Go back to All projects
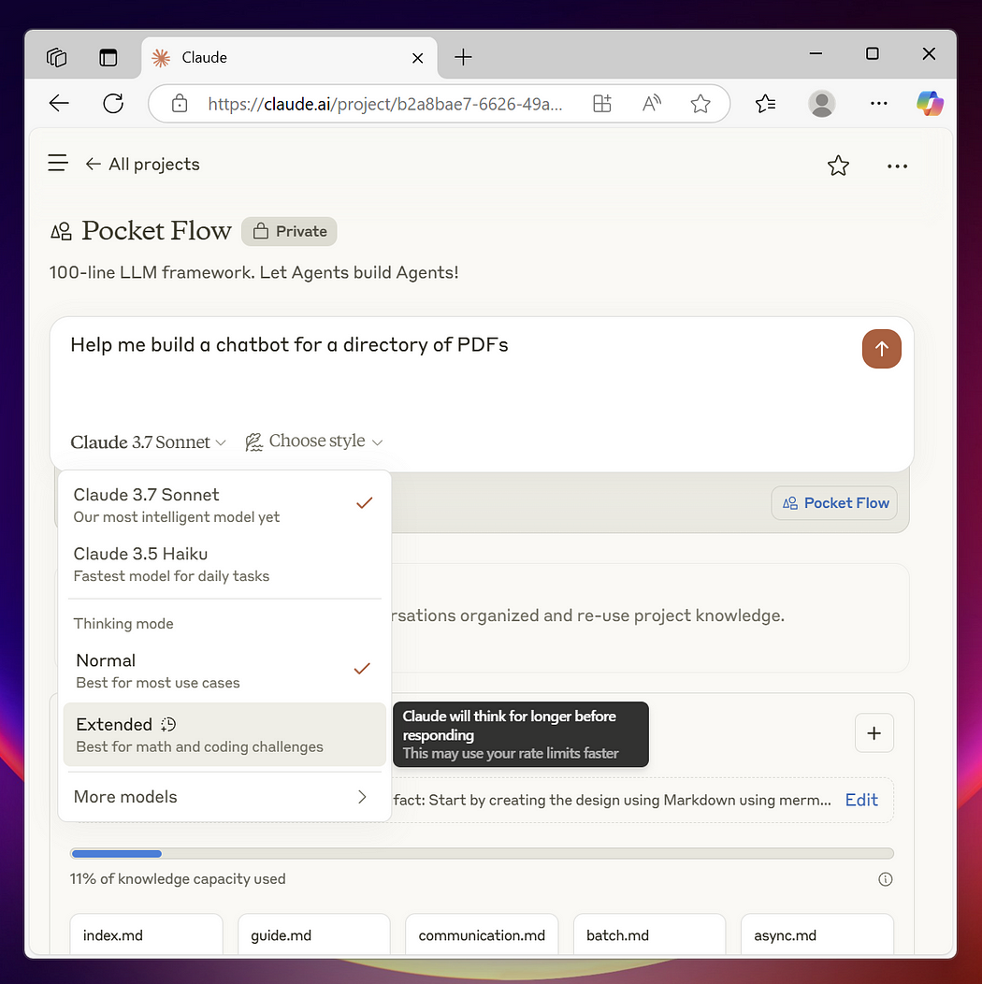Viewport: 982px width, 984px height. click(142, 164)
